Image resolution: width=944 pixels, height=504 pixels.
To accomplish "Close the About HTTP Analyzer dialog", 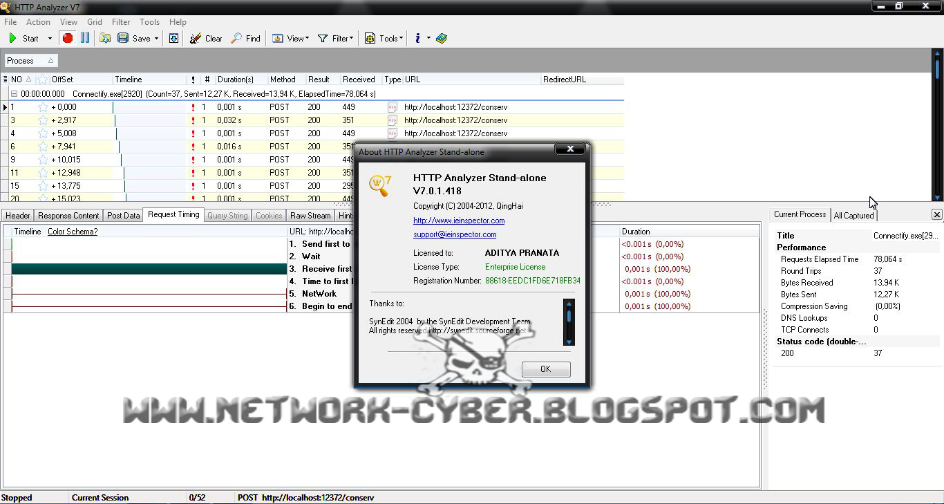I will click(x=570, y=149).
